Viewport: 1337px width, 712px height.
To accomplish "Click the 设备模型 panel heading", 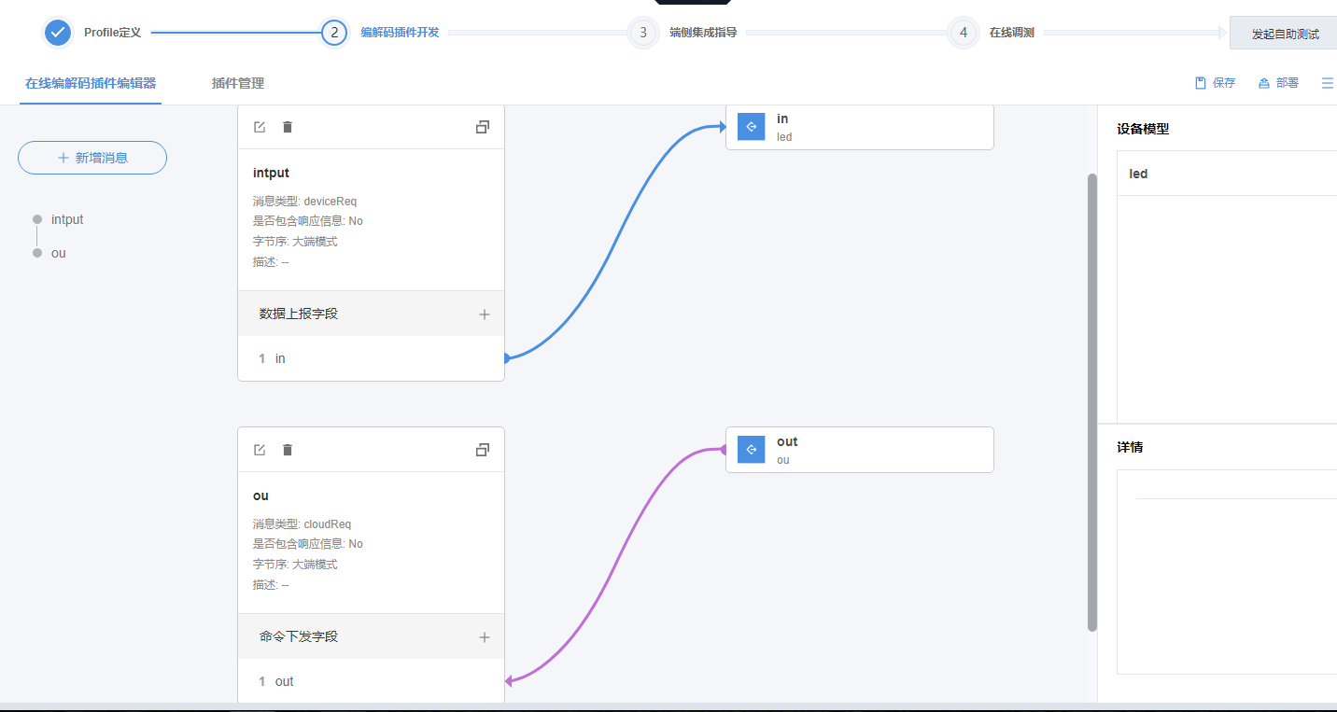I will [1143, 129].
